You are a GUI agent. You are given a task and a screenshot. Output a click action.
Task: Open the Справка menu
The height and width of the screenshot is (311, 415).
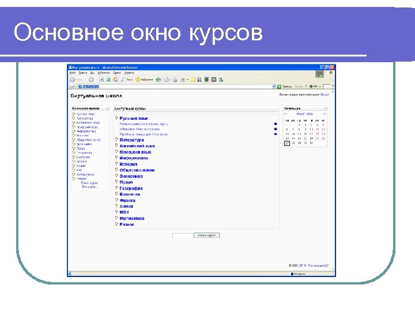pyautogui.click(x=129, y=73)
